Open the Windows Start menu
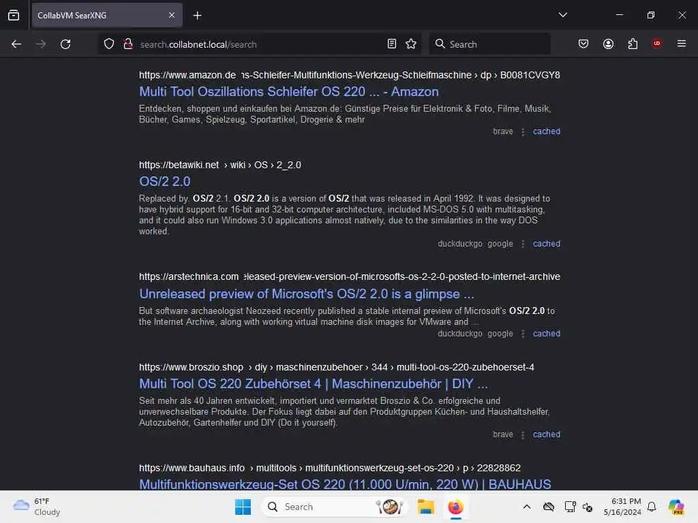Viewport: 698px width, 523px height. click(x=243, y=507)
